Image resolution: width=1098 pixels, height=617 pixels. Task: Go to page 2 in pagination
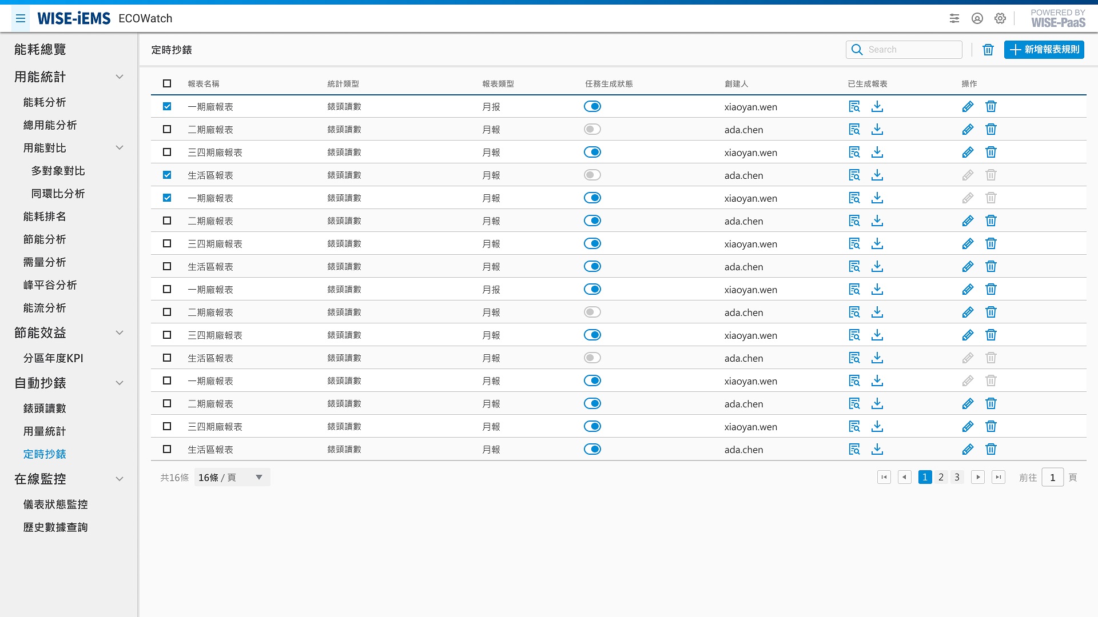(x=941, y=478)
